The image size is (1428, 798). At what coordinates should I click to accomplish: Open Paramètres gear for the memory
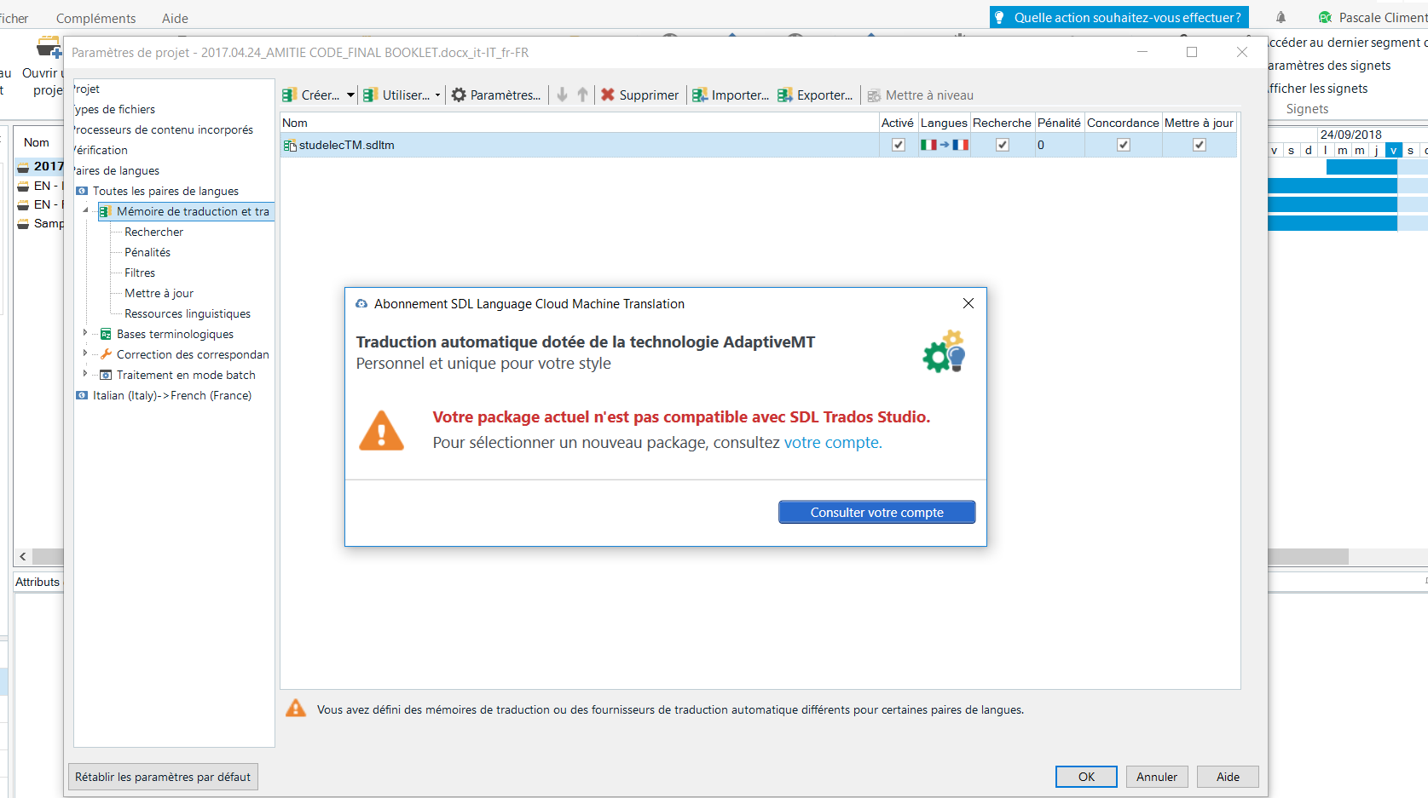(496, 95)
